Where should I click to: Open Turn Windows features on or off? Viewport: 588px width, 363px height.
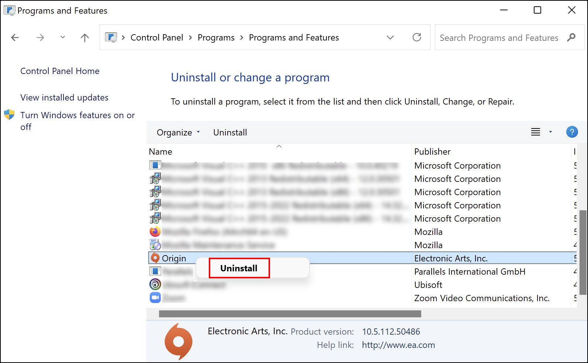click(x=77, y=121)
